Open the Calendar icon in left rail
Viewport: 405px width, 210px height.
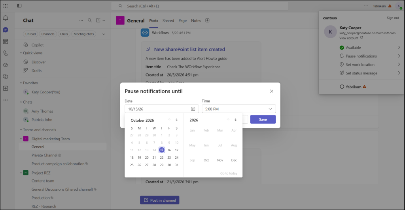coord(6,41)
